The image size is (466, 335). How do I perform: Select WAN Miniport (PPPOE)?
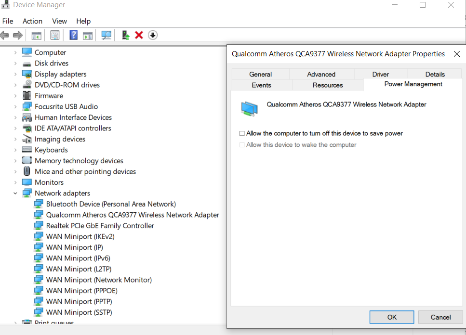82,291
